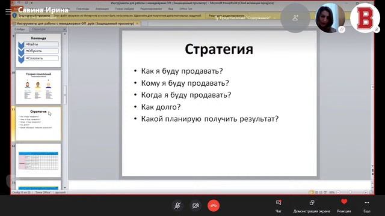Open the Переходы ribbon tab
Image resolution: width=385 pixels, height=216 pixels.
coord(82,9)
